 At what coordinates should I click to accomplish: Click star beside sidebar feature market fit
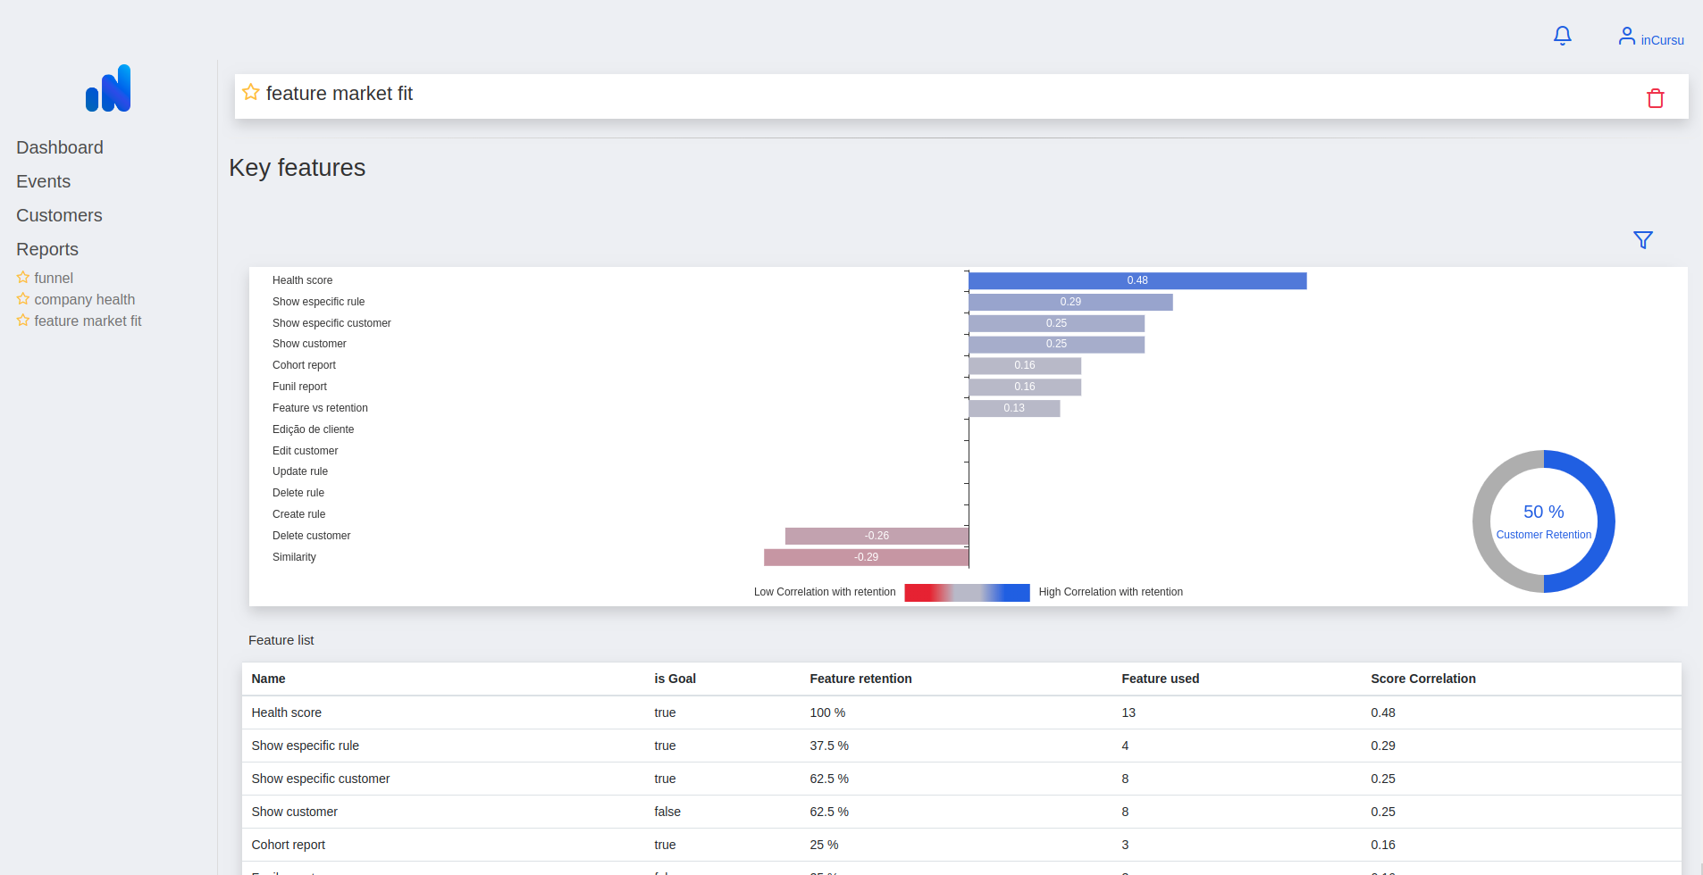pyautogui.click(x=23, y=321)
